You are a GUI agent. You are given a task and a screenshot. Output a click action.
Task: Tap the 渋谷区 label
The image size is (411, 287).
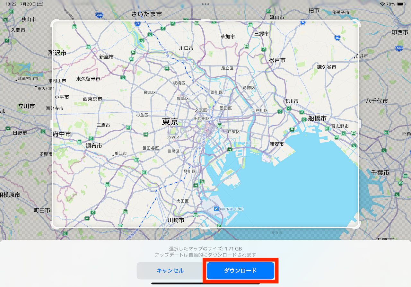pos(173,137)
